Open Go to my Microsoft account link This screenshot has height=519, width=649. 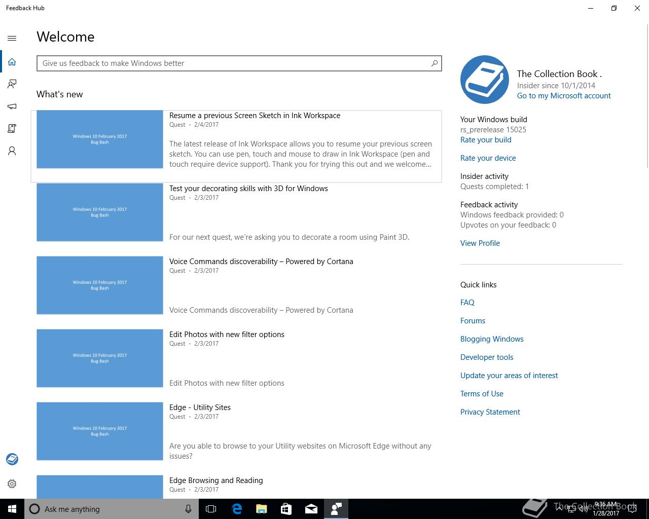click(564, 96)
